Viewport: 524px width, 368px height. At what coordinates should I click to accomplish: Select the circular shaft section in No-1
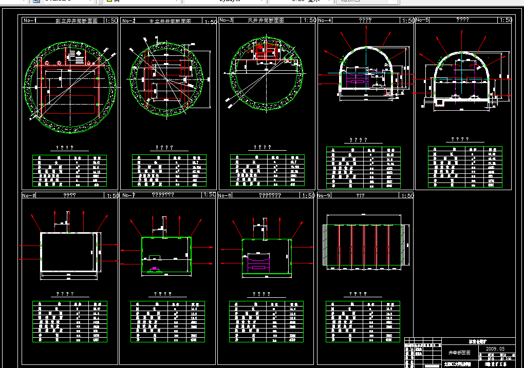70,87
